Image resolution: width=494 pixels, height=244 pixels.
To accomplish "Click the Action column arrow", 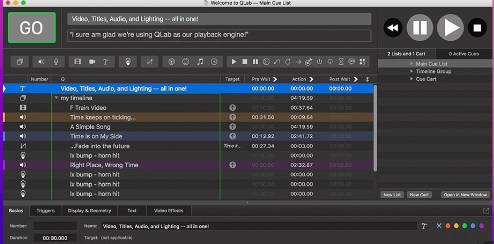I will pos(311,79).
